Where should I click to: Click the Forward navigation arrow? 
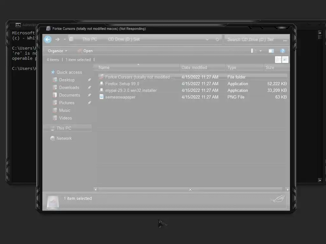point(57,39)
